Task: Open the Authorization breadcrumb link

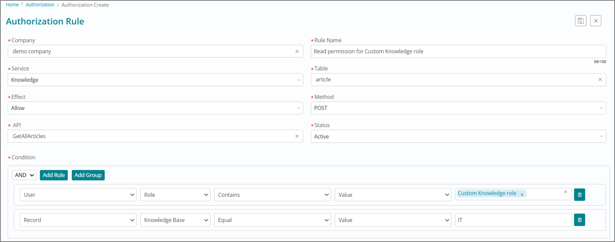Action: point(40,5)
